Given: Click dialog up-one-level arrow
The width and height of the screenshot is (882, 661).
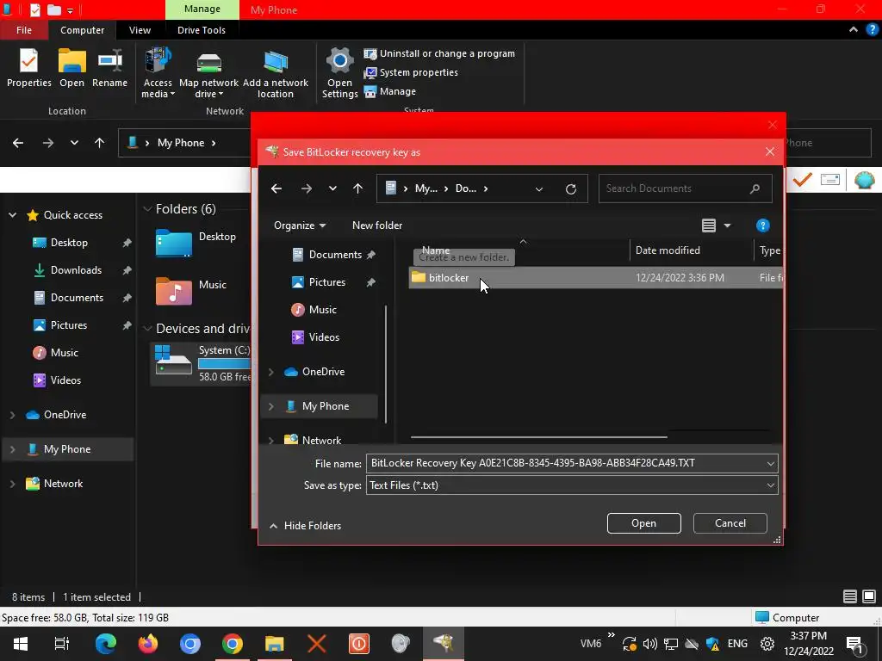Looking at the screenshot, I should 357,188.
